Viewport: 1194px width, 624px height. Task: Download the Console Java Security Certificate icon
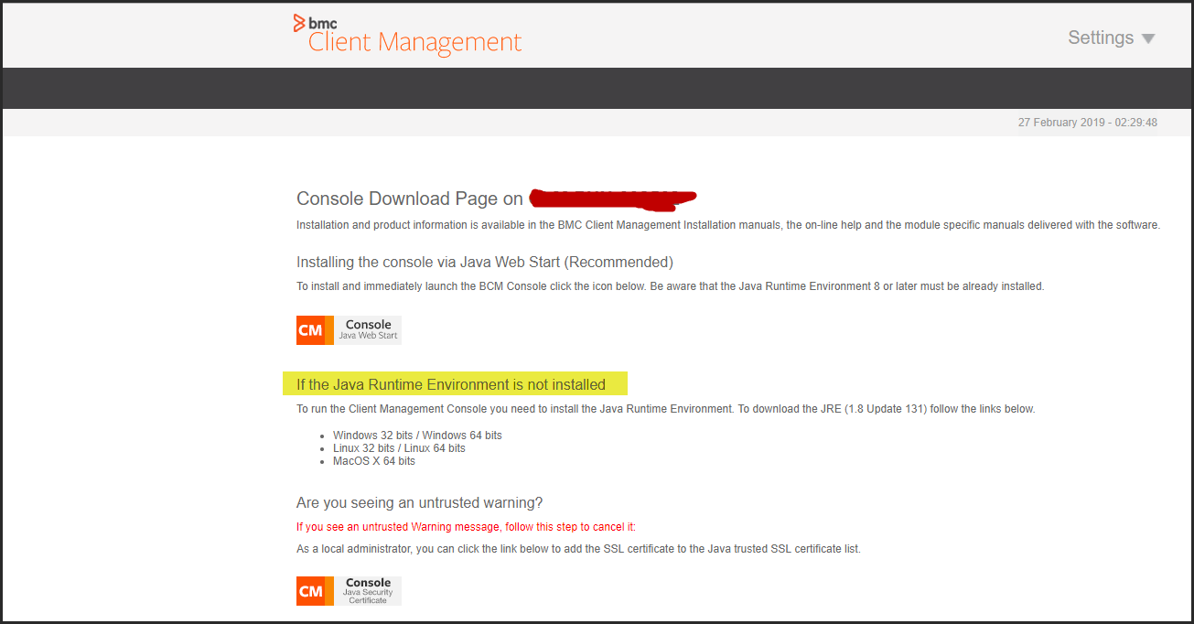click(x=349, y=590)
